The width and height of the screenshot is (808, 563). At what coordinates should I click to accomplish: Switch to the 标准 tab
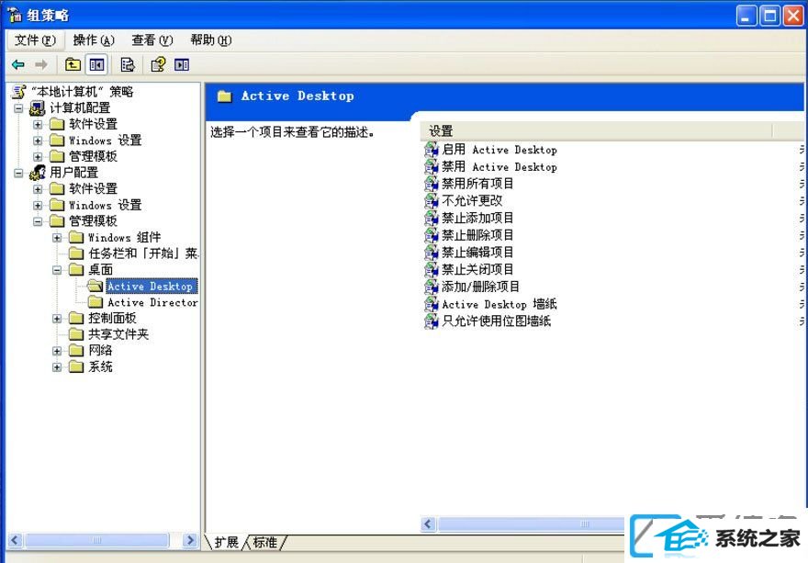[x=264, y=543]
